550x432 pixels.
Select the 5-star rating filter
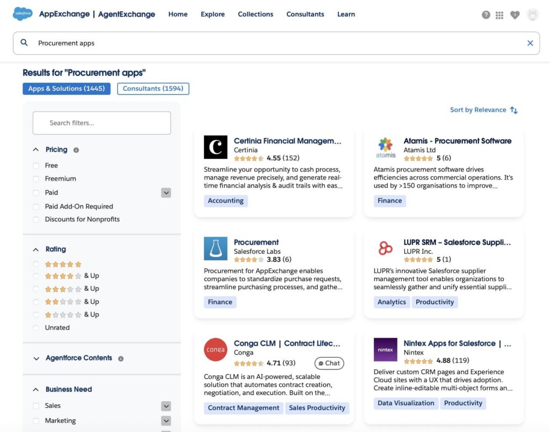coord(35,264)
